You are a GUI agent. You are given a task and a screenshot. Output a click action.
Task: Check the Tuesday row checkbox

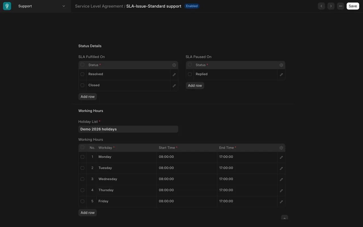coord(83,168)
